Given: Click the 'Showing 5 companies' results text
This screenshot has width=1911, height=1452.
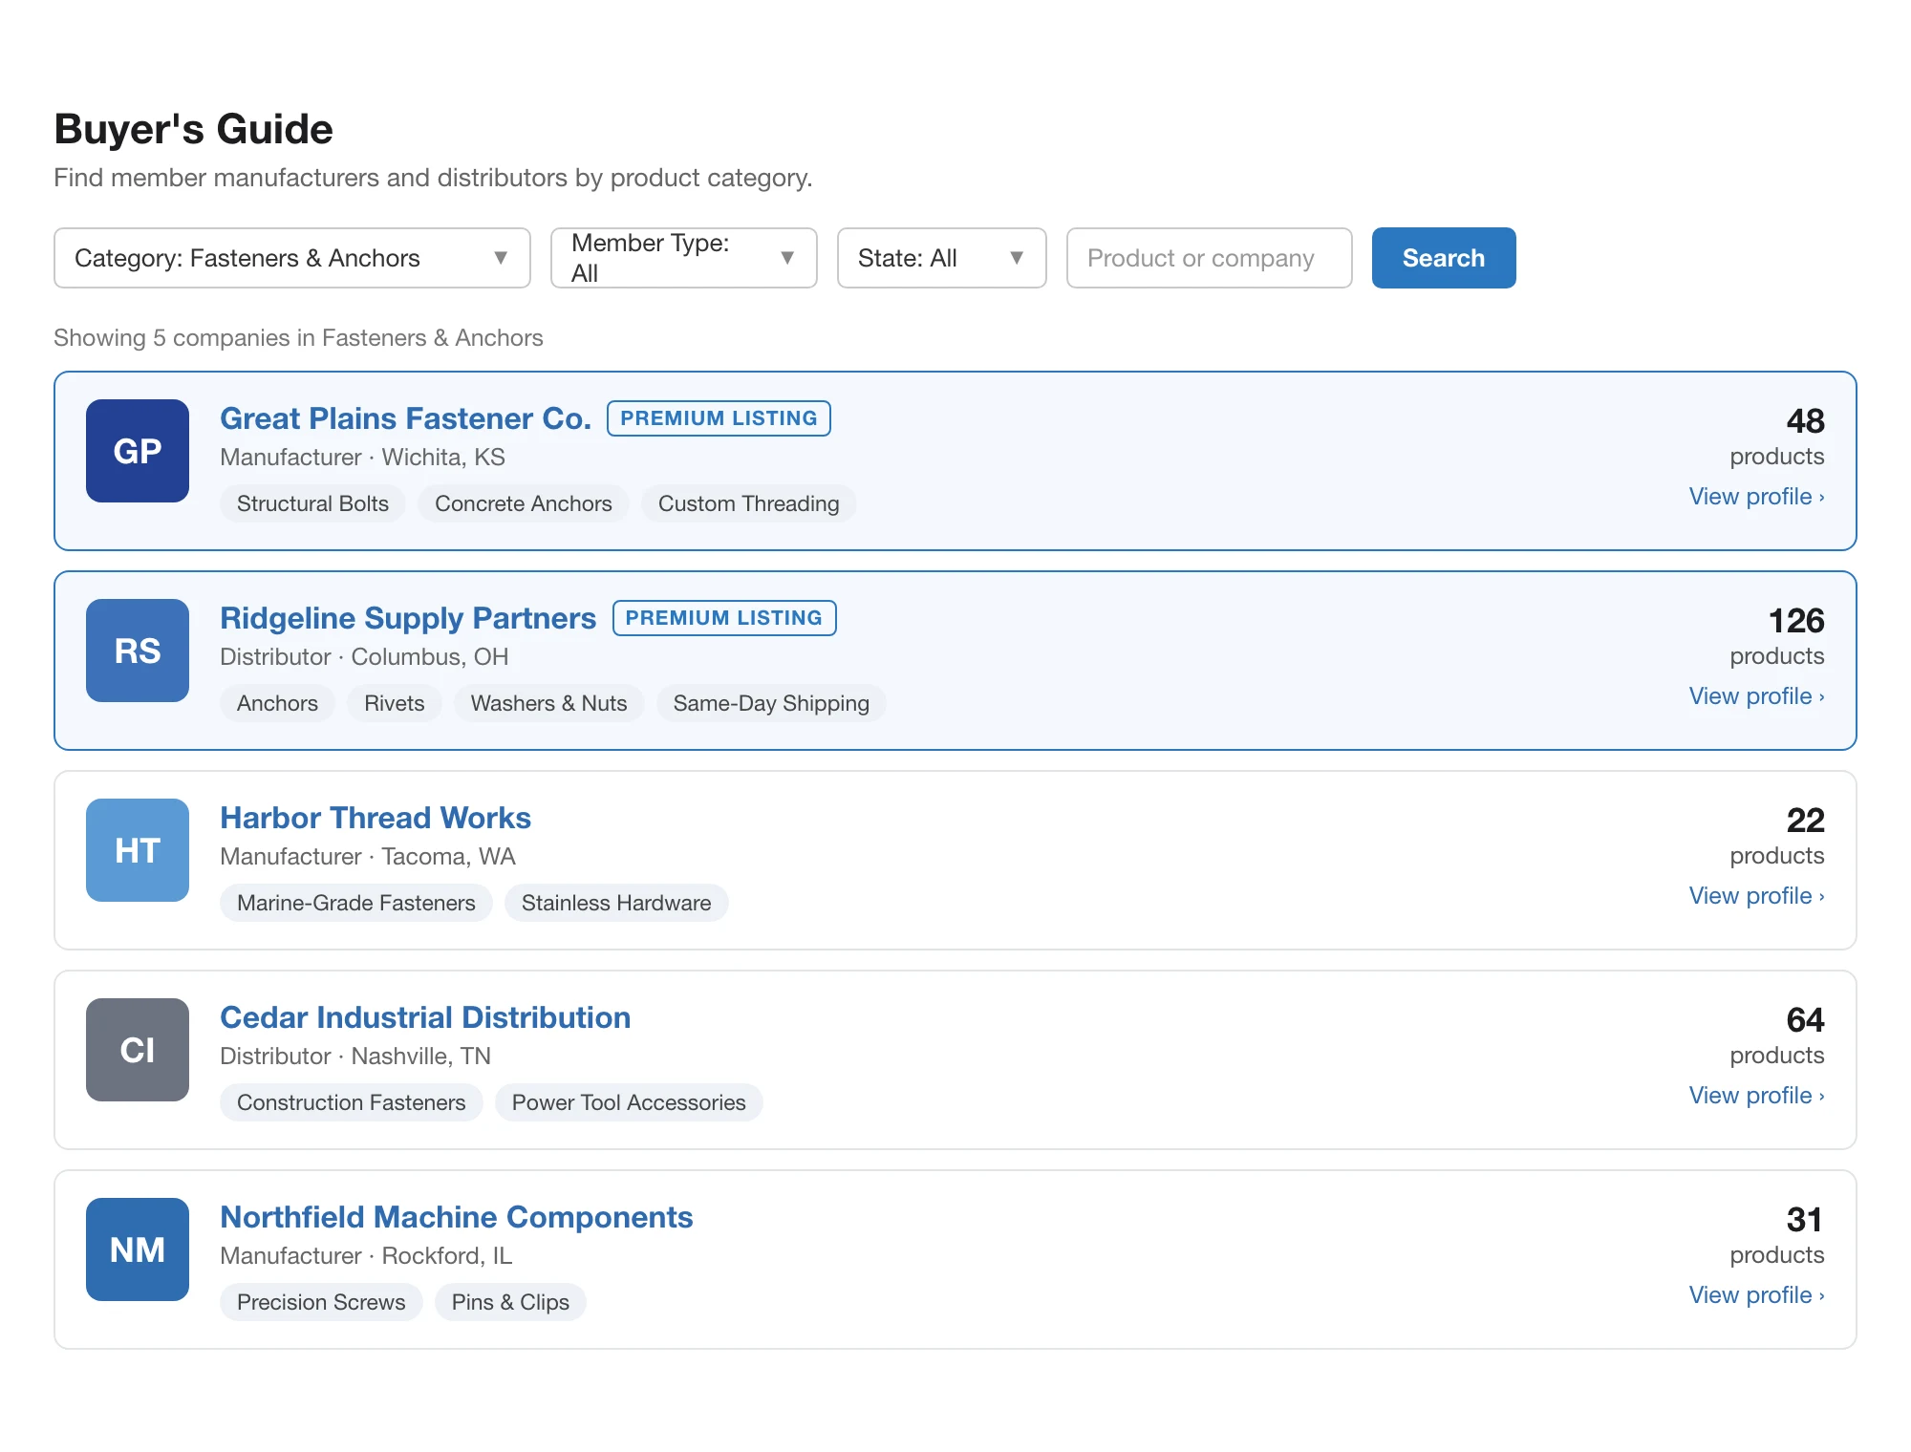Looking at the screenshot, I should pos(298,338).
